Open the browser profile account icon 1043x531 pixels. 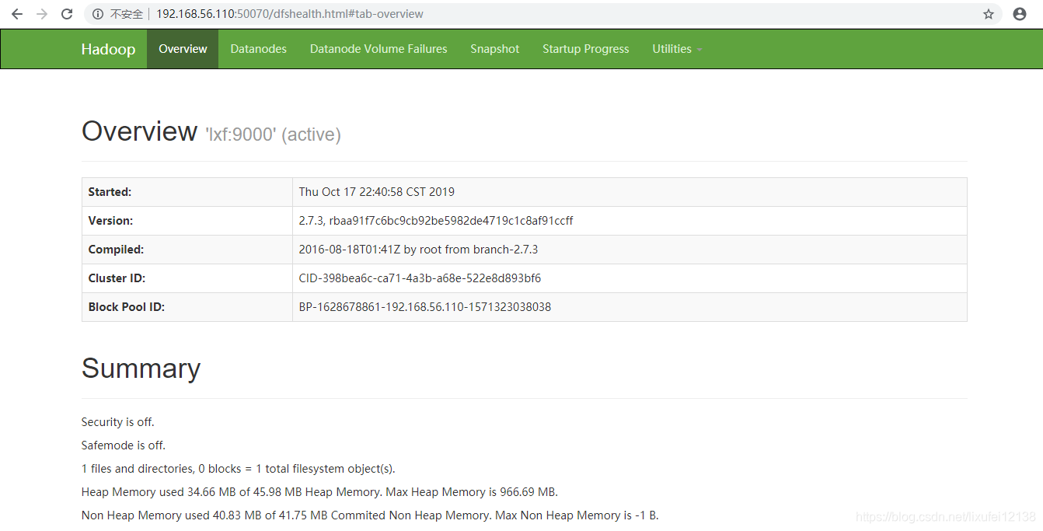click(x=1020, y=14)
